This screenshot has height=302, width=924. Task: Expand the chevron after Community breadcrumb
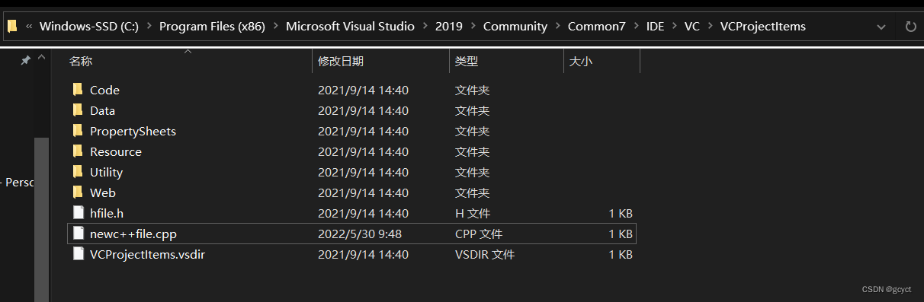[x=557, y=27]
